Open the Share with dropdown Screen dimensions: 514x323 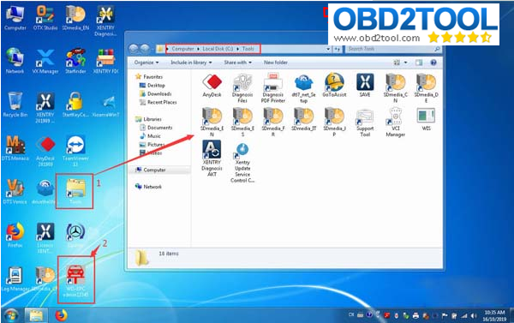coord(237,63)
